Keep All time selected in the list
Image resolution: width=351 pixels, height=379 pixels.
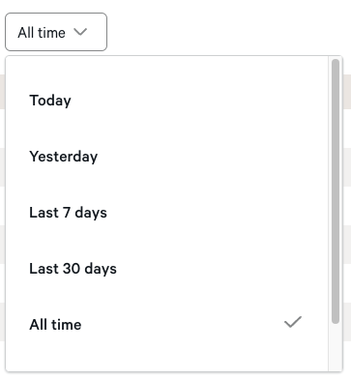click(167, 325)
